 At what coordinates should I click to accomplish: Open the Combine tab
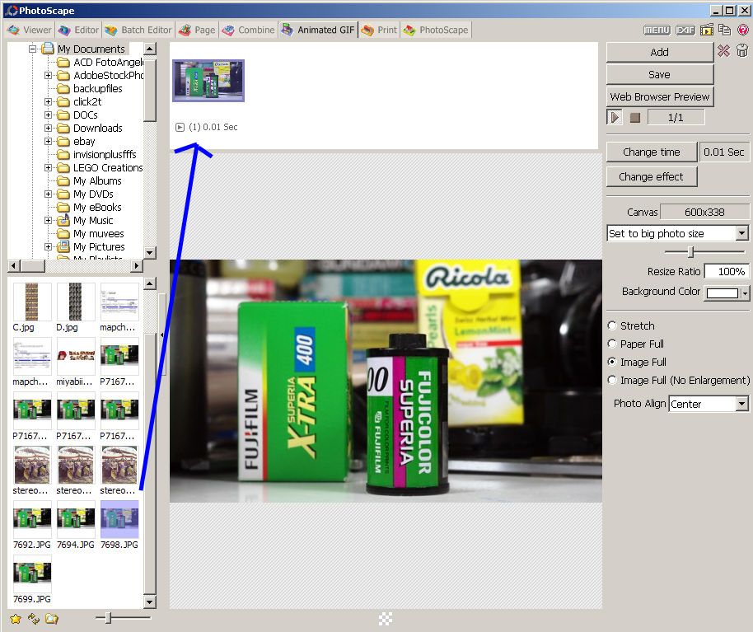(x=248, y=30)
